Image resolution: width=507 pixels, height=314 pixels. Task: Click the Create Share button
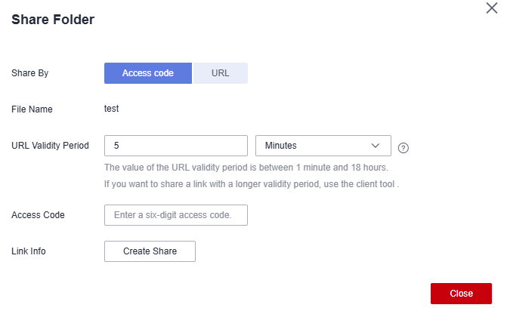150,251
